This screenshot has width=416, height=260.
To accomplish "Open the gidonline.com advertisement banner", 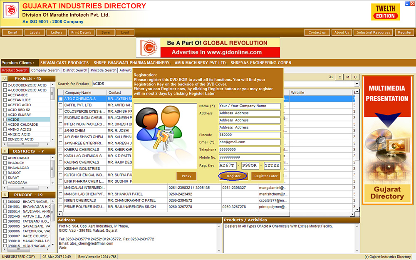I will pyautogui.click(x=208, y=48).
